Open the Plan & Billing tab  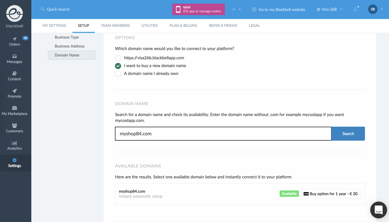pyautogui.click(x=183, y=25)
